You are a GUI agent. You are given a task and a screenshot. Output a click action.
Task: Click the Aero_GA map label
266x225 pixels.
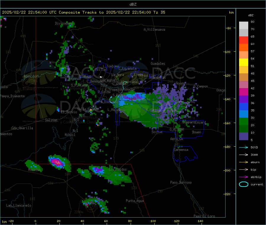[x=176, y=139]
